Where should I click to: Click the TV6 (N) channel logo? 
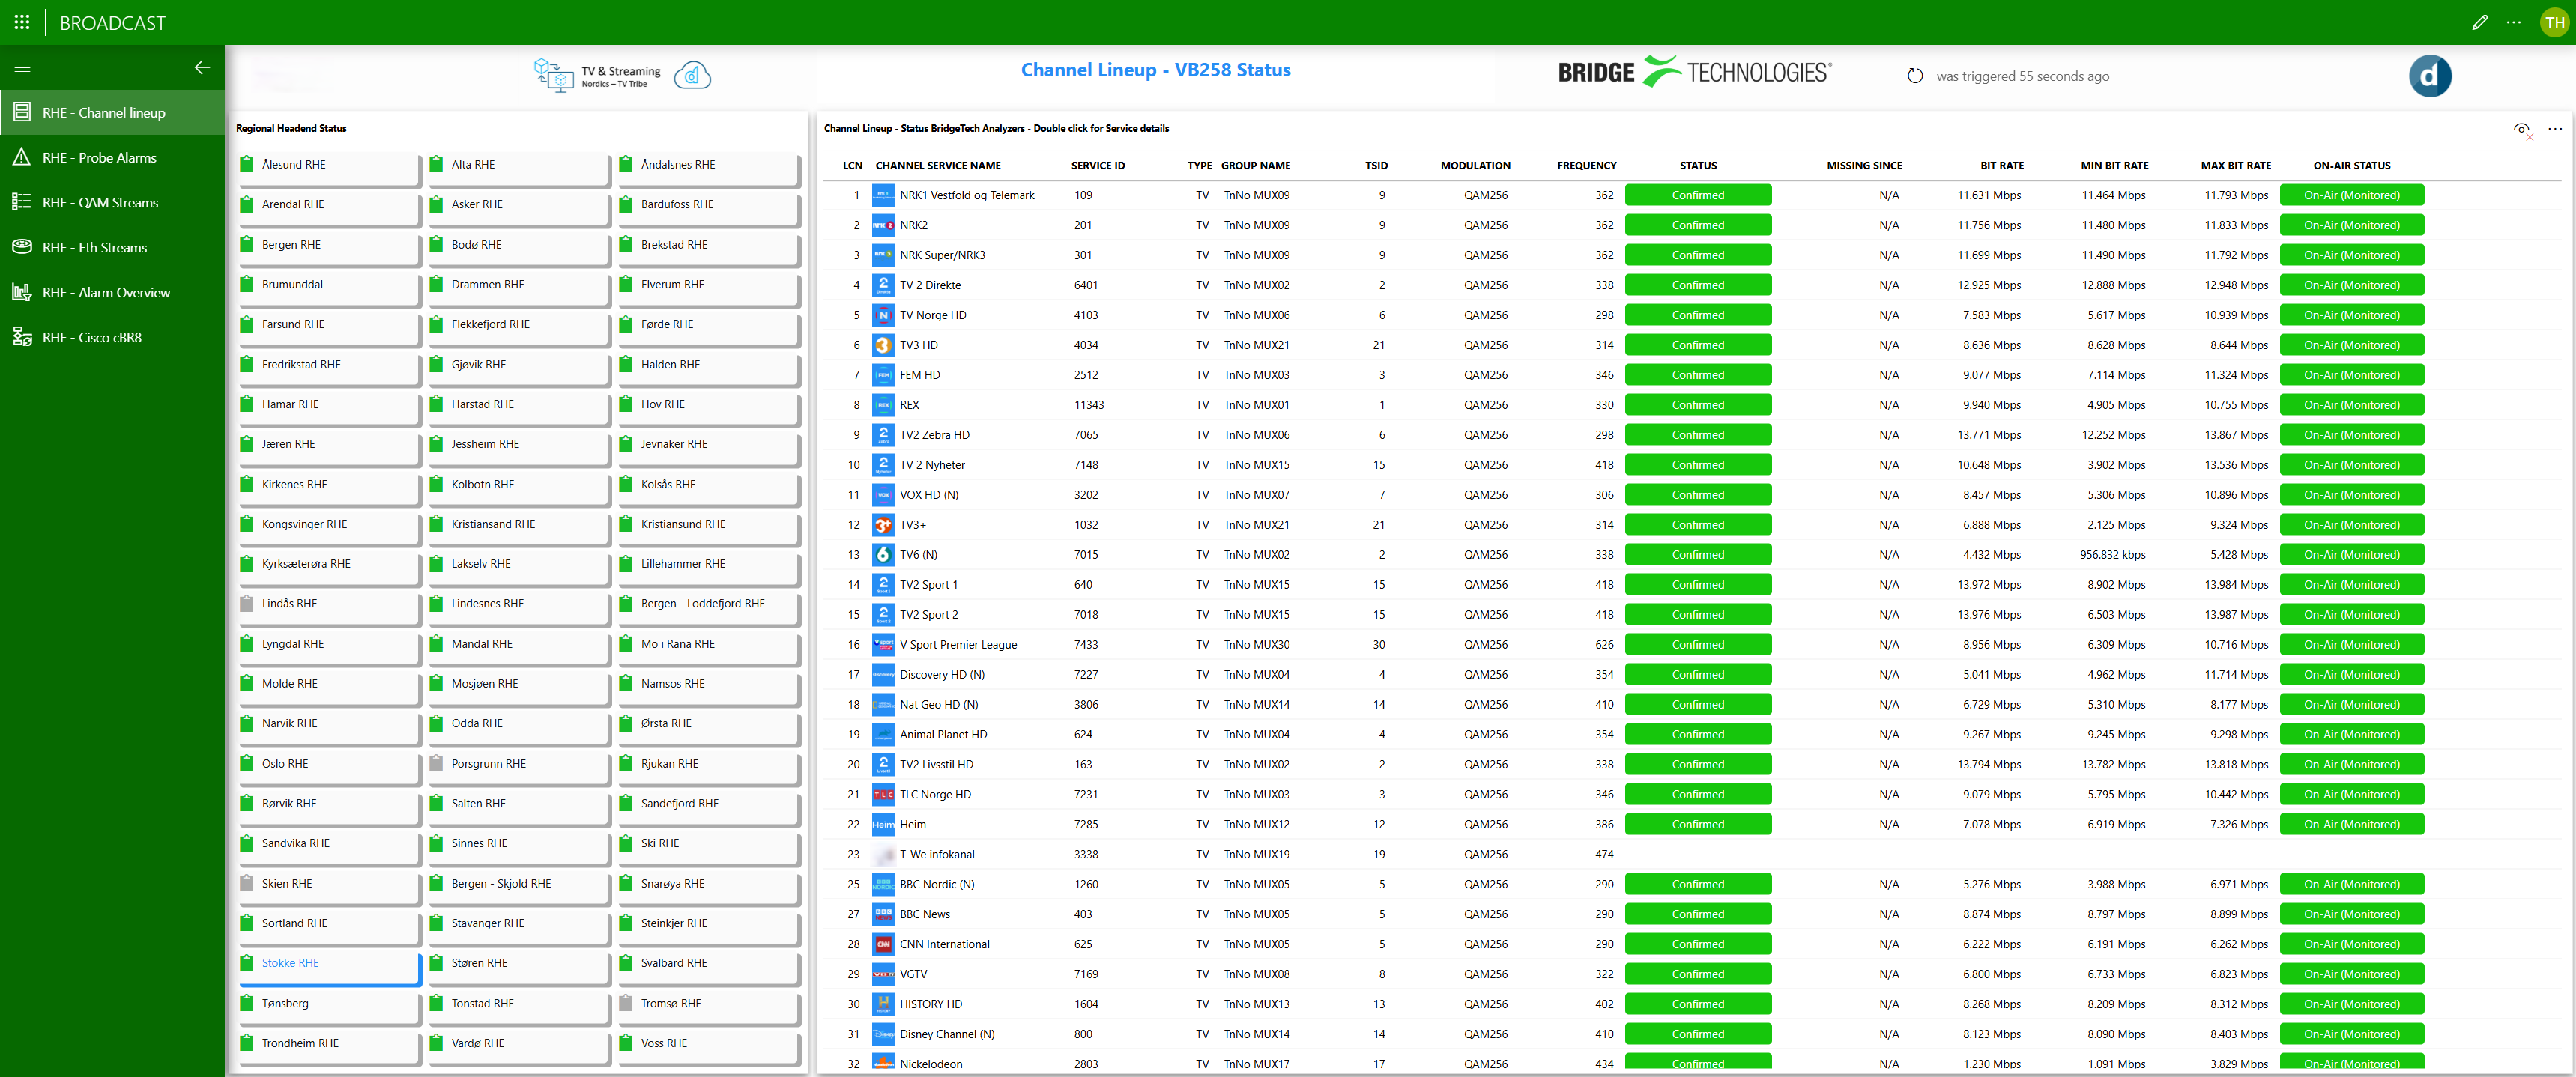click(x=883, y=555)
